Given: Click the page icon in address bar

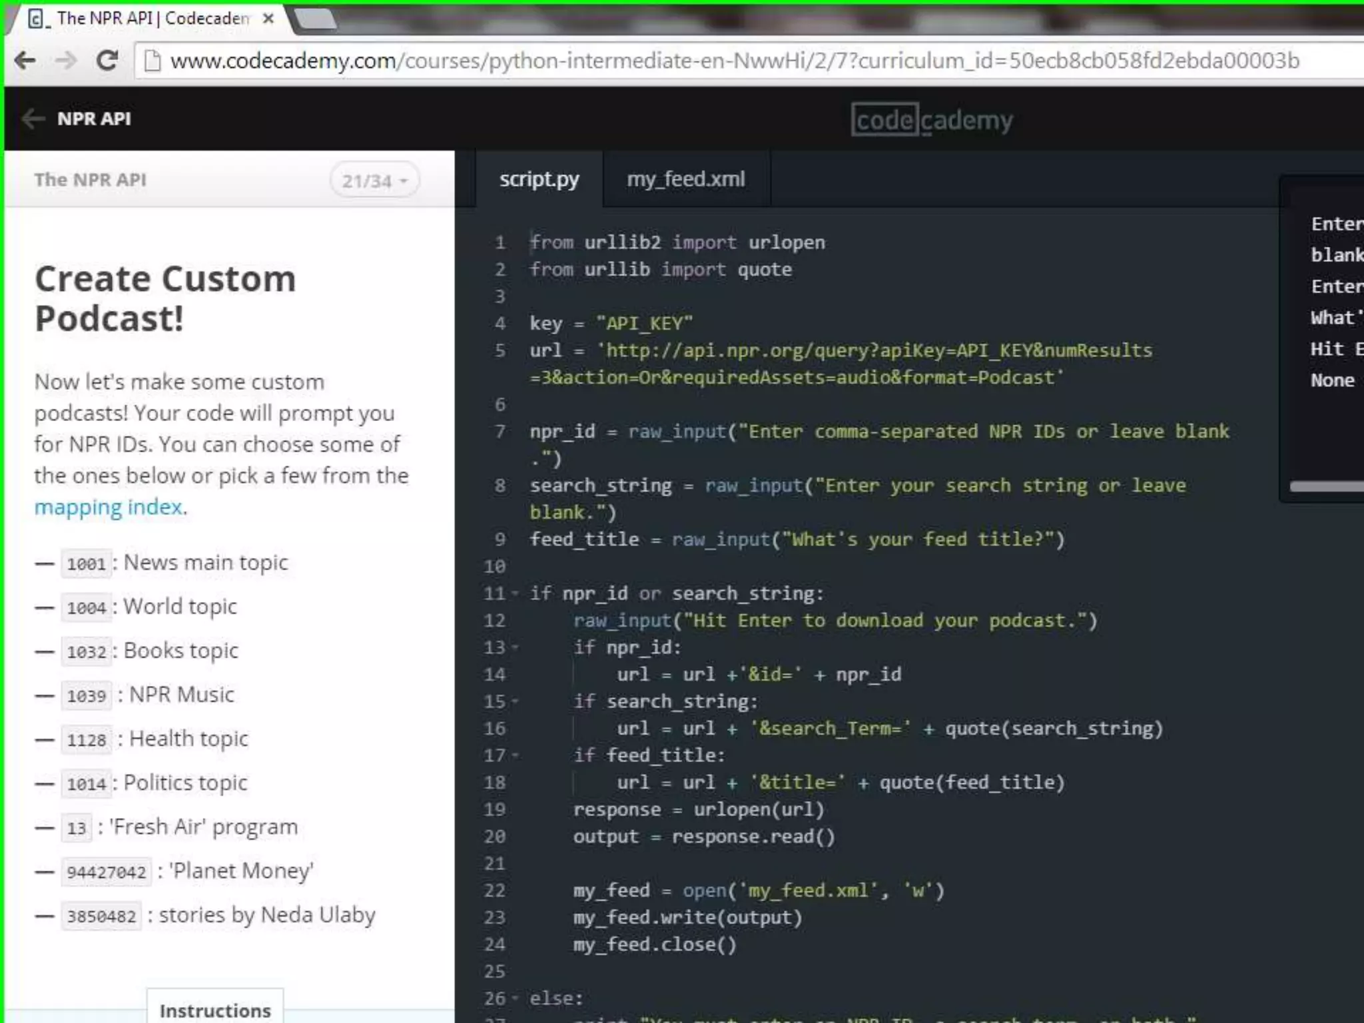Looking at the screenshot, I should tap(153, 61).
